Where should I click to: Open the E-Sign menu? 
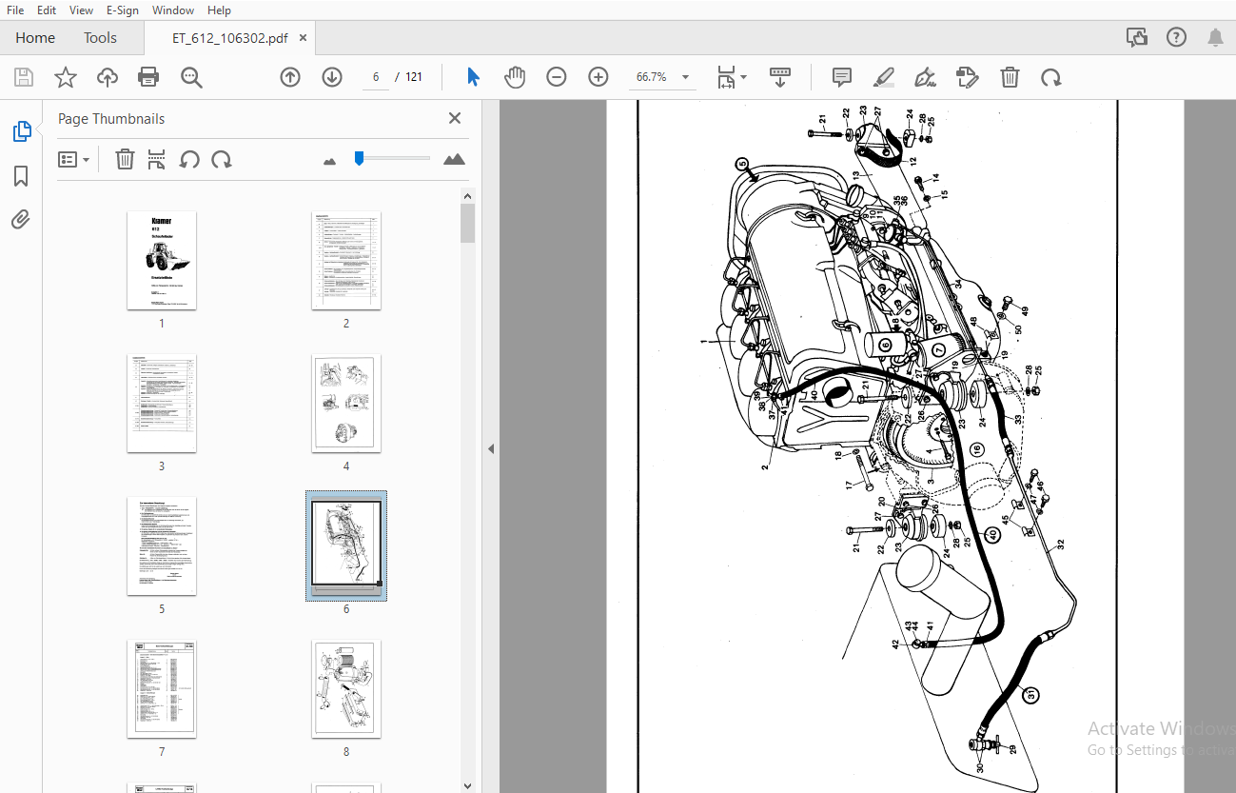click(122, 10)
